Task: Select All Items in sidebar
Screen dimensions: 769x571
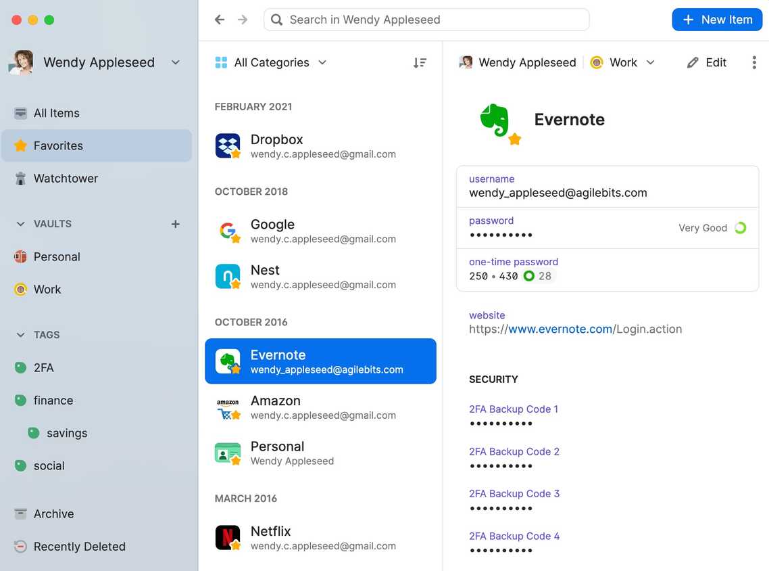Action: coord(96,113)
